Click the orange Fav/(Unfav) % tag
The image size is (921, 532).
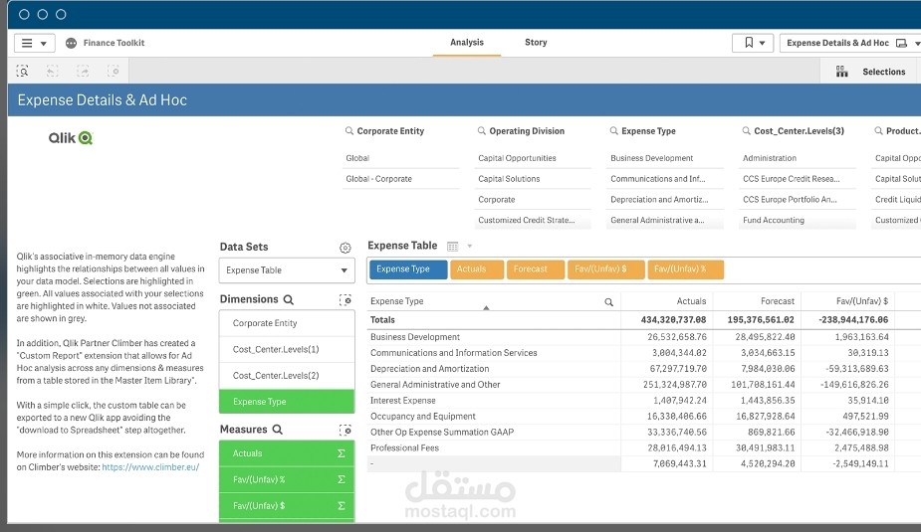(685, 269)
